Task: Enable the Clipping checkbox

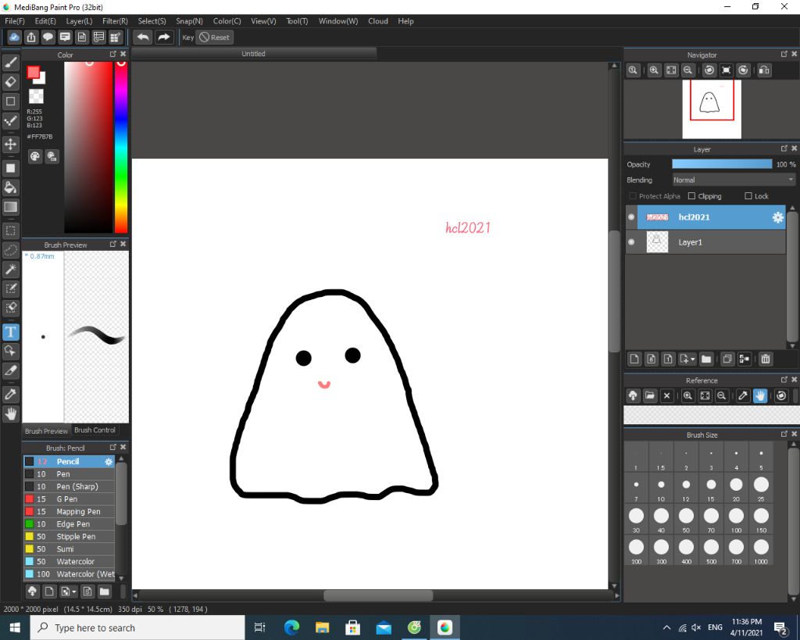Action: click(692, 196)
